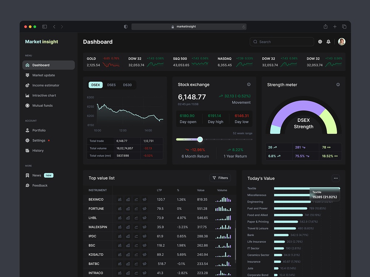The image size is (370, 277).
Task: Switch chart to DS30 tab
Action: [127, 85]
